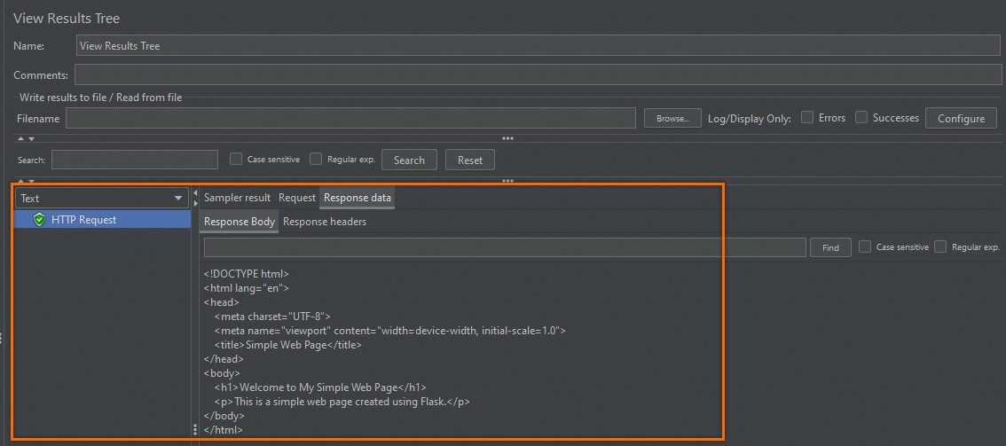This screenshot has width=1006, height=446.
Task: Click the Comments text field
Action: 538,75
